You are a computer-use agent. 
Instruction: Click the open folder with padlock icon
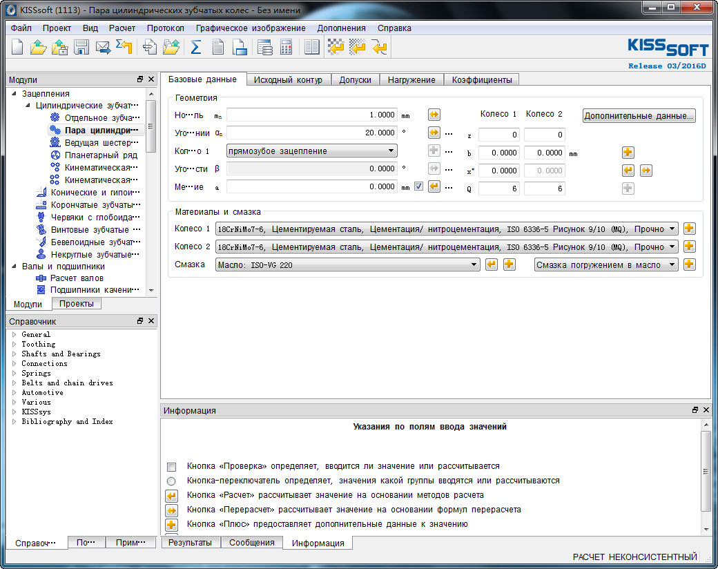coord(59,47)
